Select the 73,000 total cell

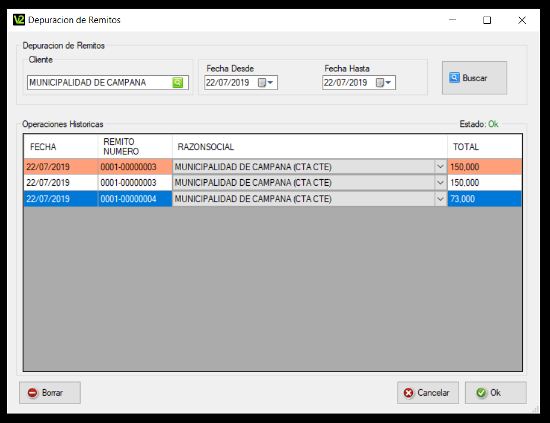click(484, 199)
